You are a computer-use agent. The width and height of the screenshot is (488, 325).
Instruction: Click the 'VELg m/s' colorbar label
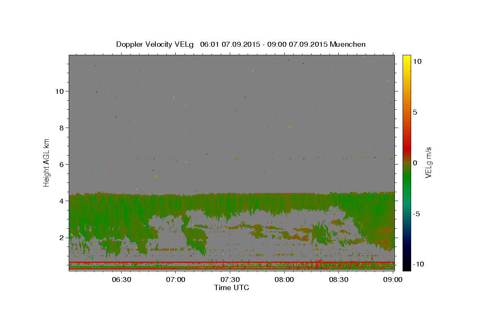coord(428,163)
